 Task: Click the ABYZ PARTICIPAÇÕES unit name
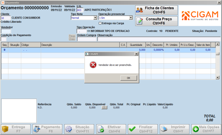[x=98, y=10]
